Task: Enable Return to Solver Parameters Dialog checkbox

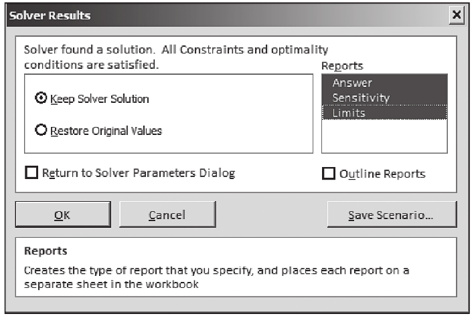Action: click(x=31, y=173)
